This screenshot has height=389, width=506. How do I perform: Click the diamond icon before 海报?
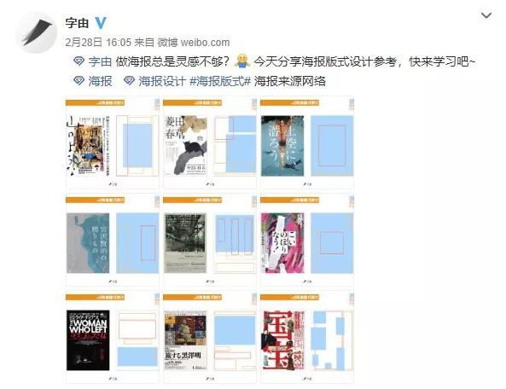click(x=79, y=81)
